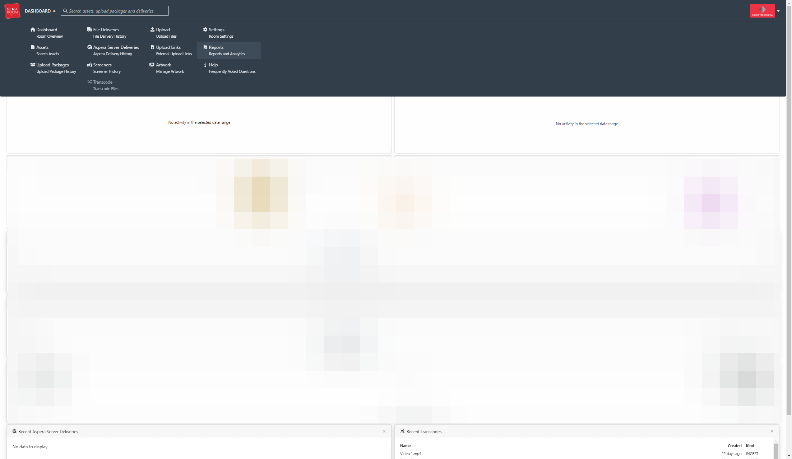Click the Screeners camera icon
792x459 pixels.
point(89,65)
